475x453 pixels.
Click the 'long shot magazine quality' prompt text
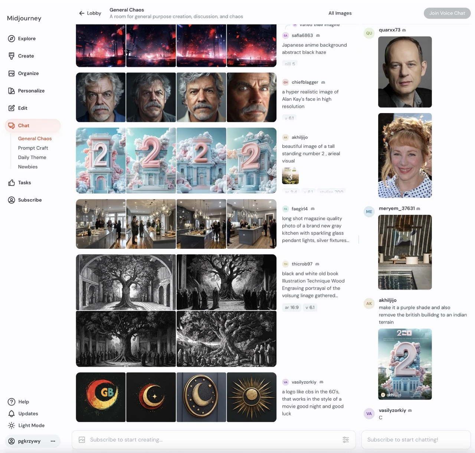[315, 229]
